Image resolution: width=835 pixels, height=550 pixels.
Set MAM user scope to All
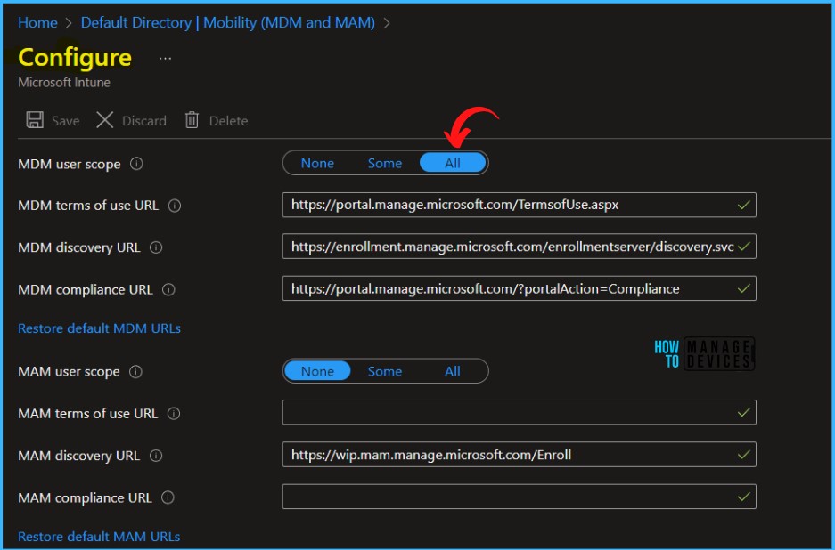(x=453, y=371)
